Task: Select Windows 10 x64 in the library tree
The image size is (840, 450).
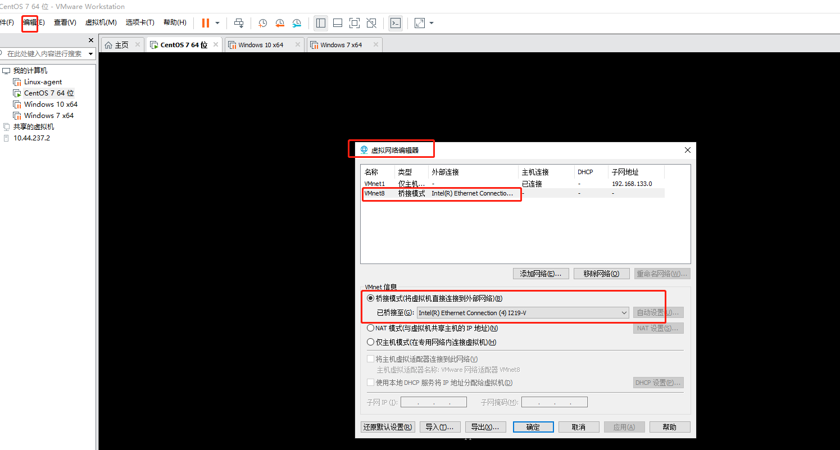Action: 51,104
